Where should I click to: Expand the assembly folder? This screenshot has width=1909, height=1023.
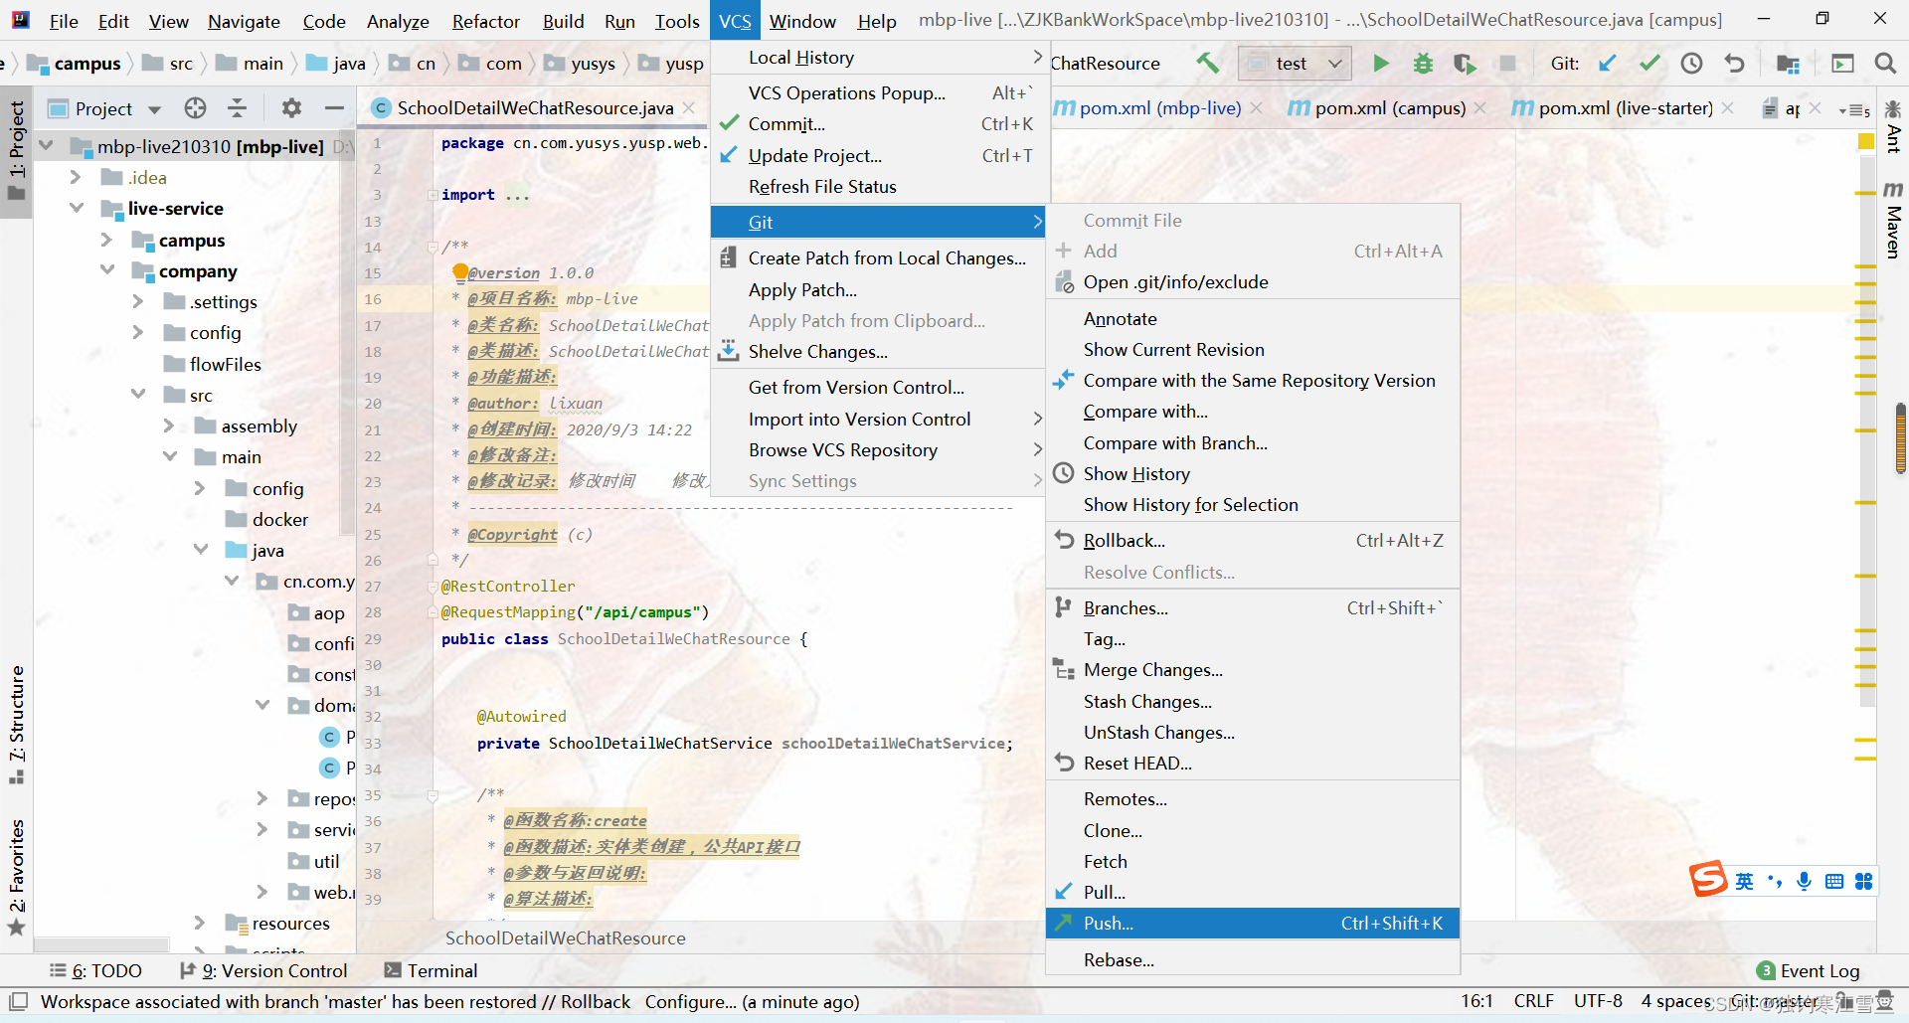[x=169, y=426]
